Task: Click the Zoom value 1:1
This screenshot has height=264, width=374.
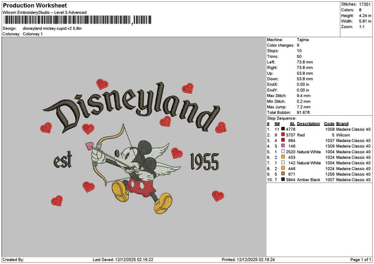Action: click(362, 27)
